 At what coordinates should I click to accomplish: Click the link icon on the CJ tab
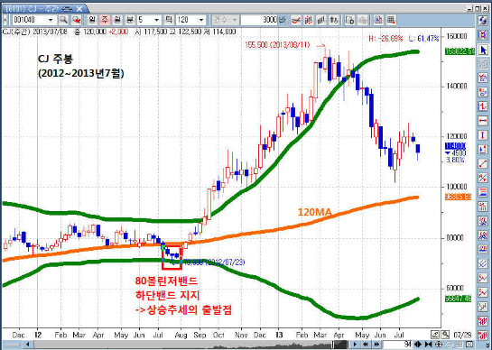coord(66,9)
